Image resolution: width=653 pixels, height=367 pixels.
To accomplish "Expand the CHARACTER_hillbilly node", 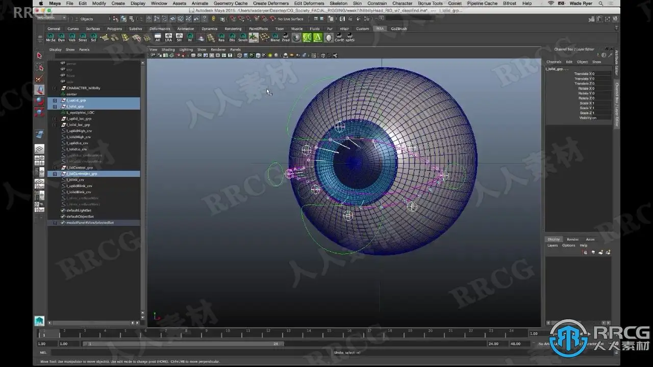I will point(55,88).
